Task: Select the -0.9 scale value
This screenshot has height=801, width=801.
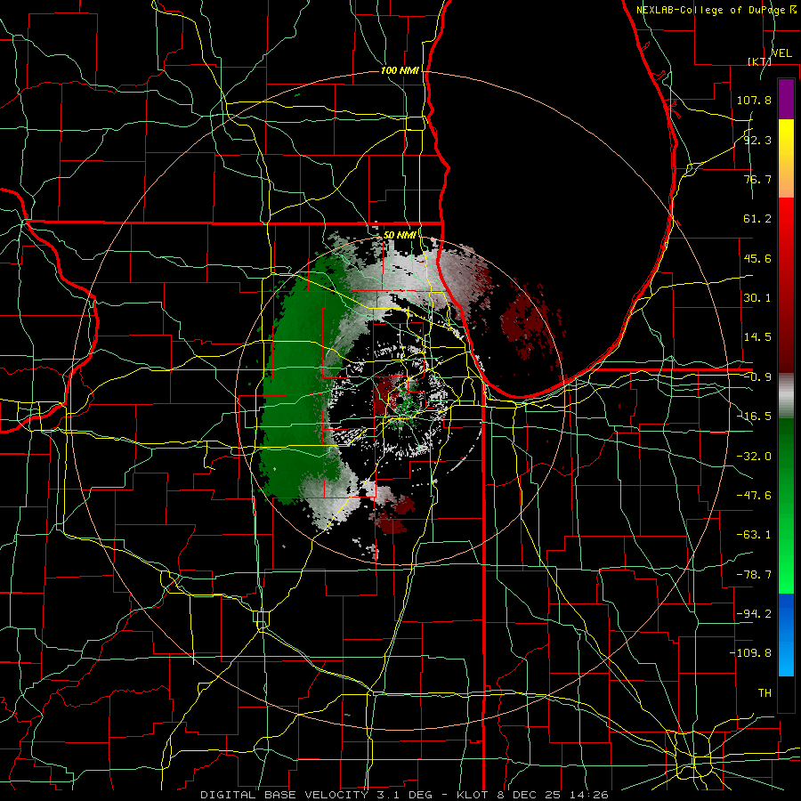Action: (757, 377)
